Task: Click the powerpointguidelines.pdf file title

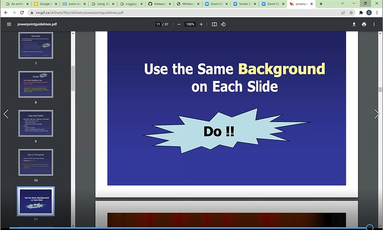Action: (x=37, y=24)
